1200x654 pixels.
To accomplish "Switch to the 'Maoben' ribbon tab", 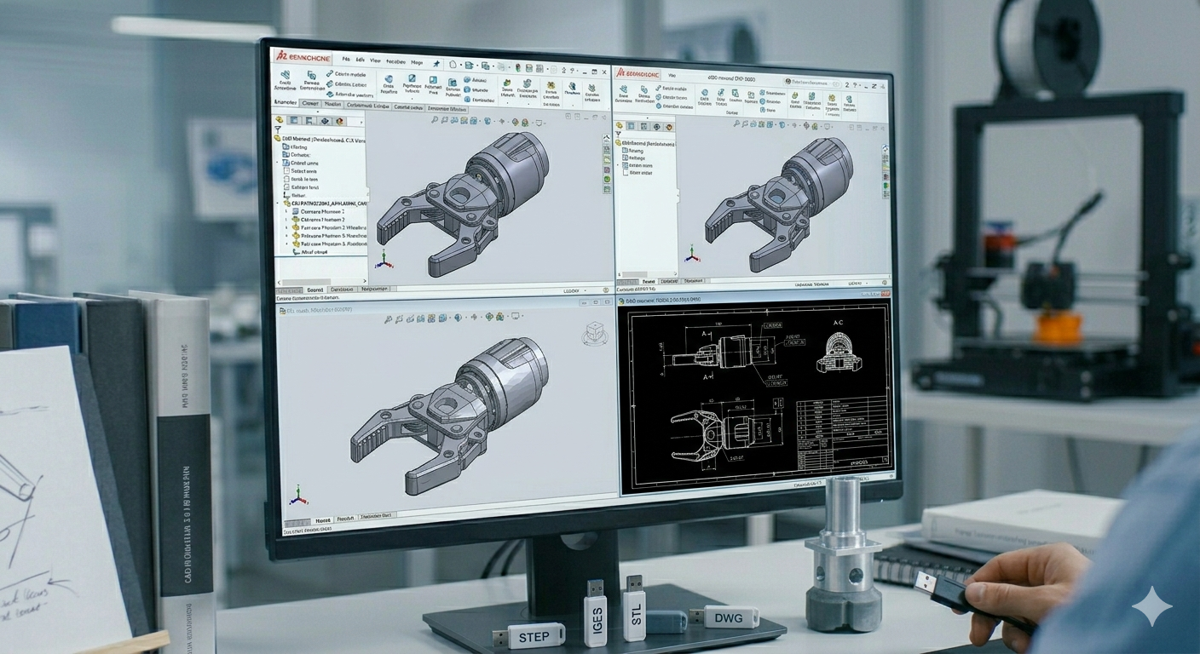I will tap(332, 104).
